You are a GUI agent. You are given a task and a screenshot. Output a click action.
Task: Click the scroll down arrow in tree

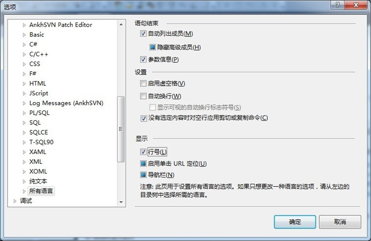click(x=121, y=202)
